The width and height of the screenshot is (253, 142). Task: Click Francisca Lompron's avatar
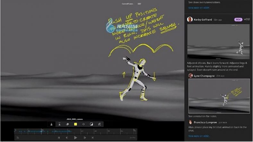pyautogui.click(x=190, y=122)
